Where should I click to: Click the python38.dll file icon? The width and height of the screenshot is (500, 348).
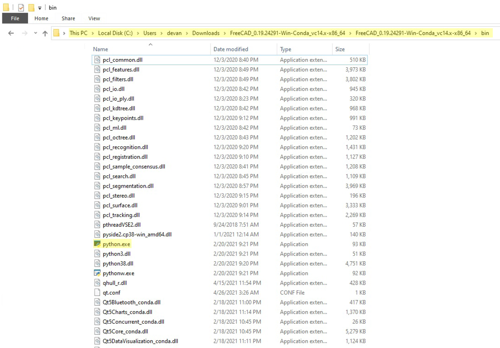(97, 264)
